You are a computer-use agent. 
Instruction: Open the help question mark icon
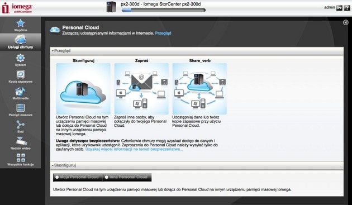(346, 8)
